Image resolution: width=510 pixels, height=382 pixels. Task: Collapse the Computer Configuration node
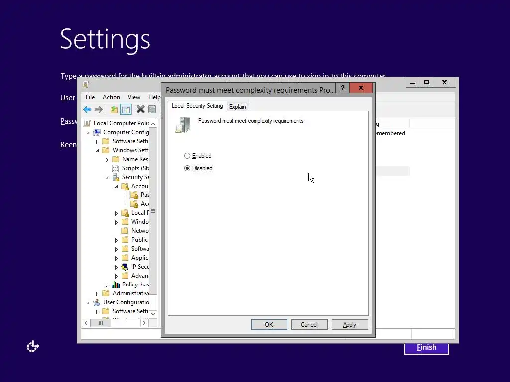click(88, 133)
